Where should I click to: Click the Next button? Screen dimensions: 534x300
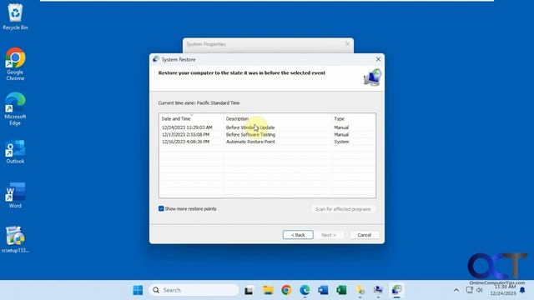point(328,235)
